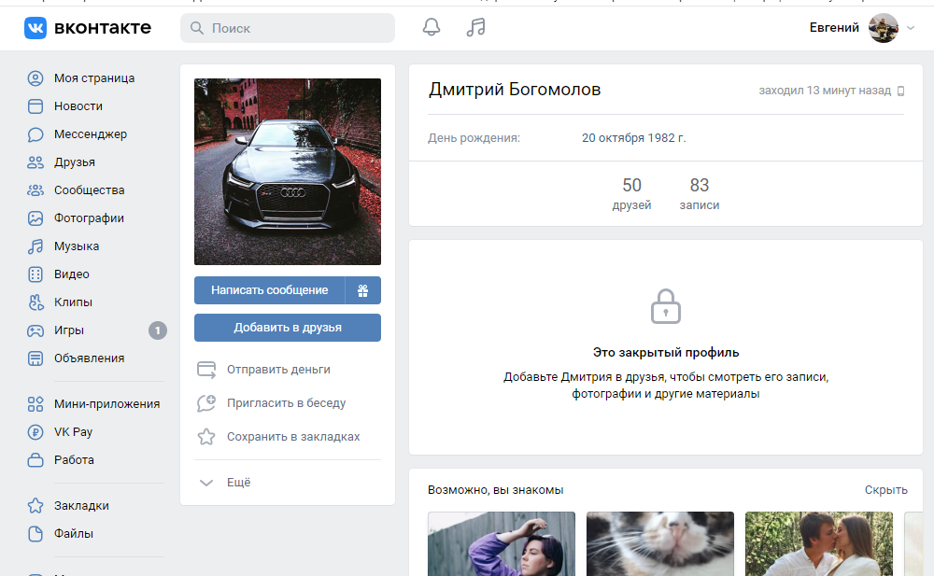
Task: Open Друзья menu item
Action: coord(75,162)
